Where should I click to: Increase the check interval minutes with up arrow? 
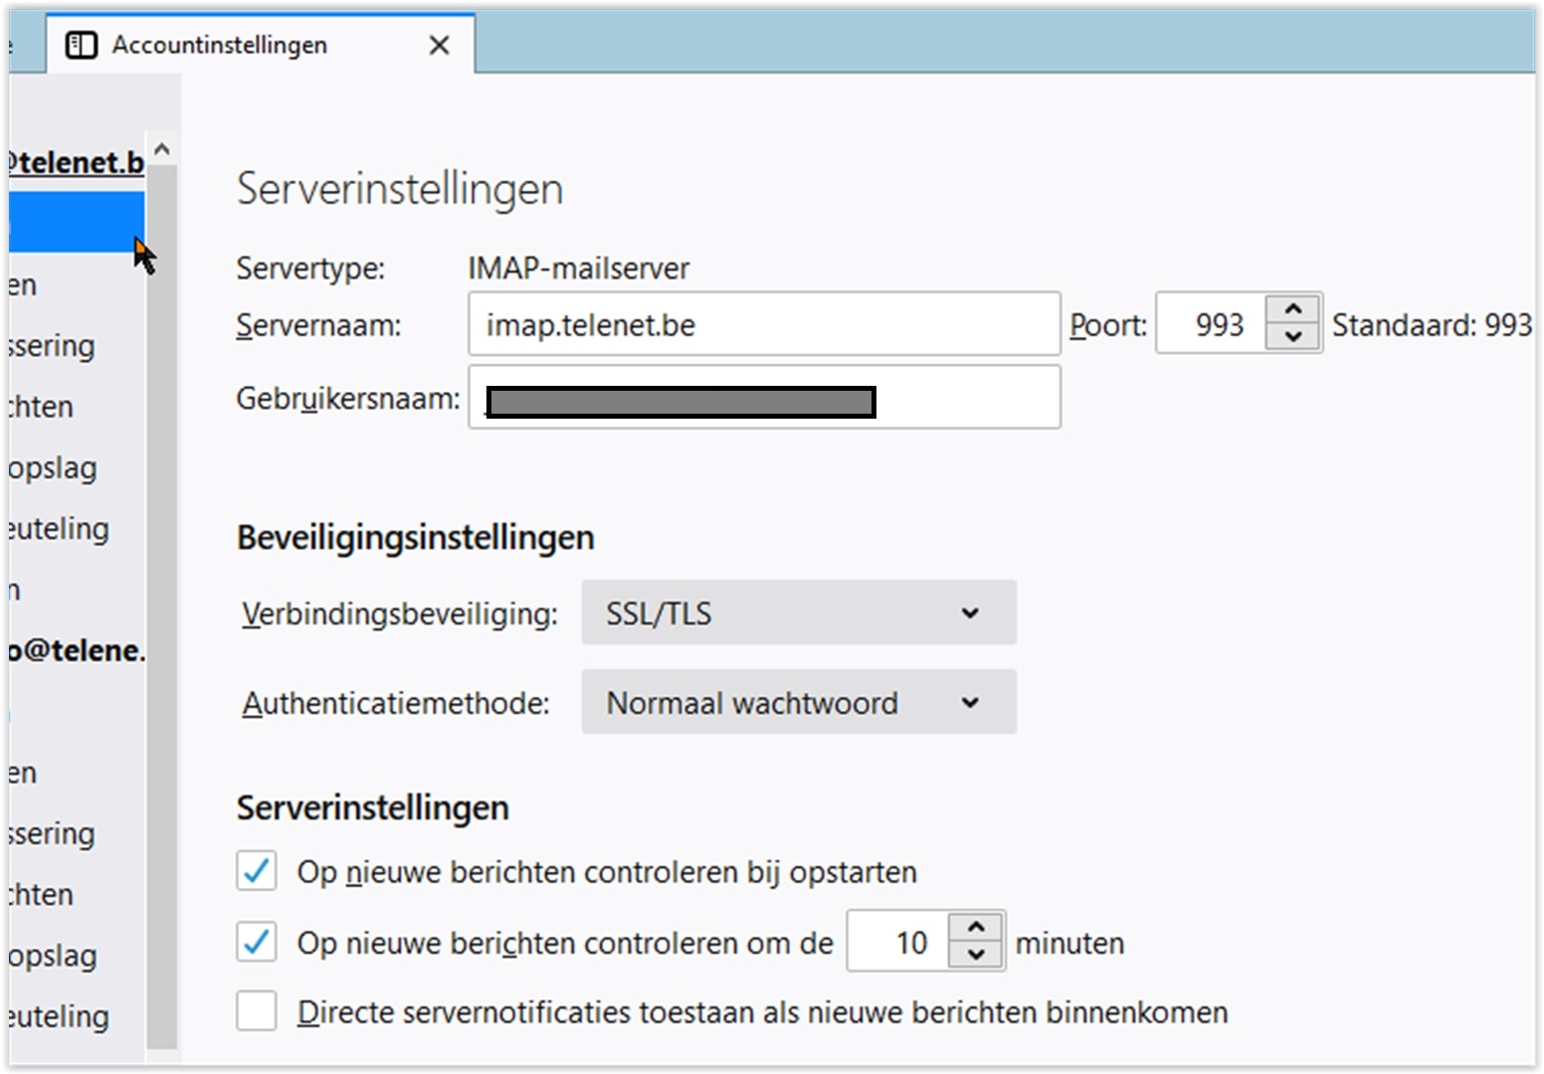pyautogui.click(x=976, y=927)
